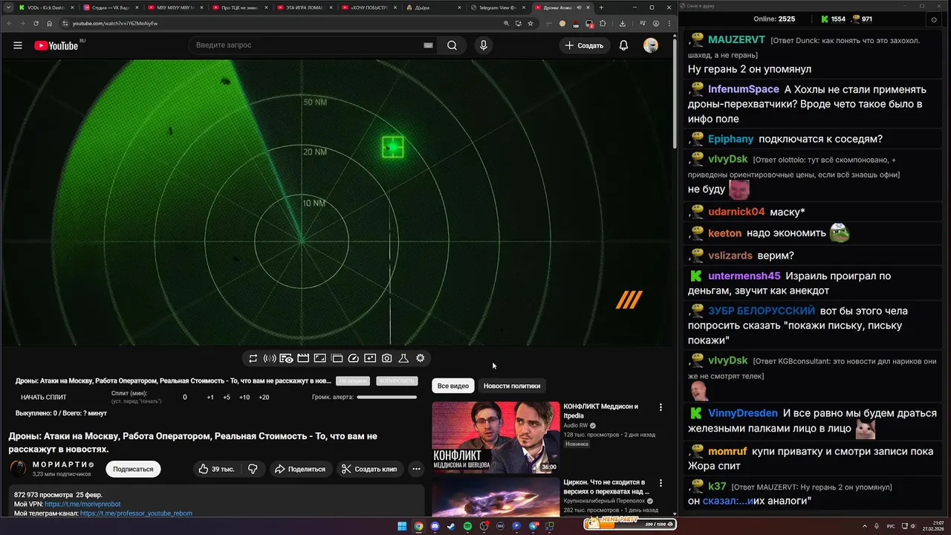951x535 pixels.
Task: Open the extension settings gear under video
Action: pos(421,358)
